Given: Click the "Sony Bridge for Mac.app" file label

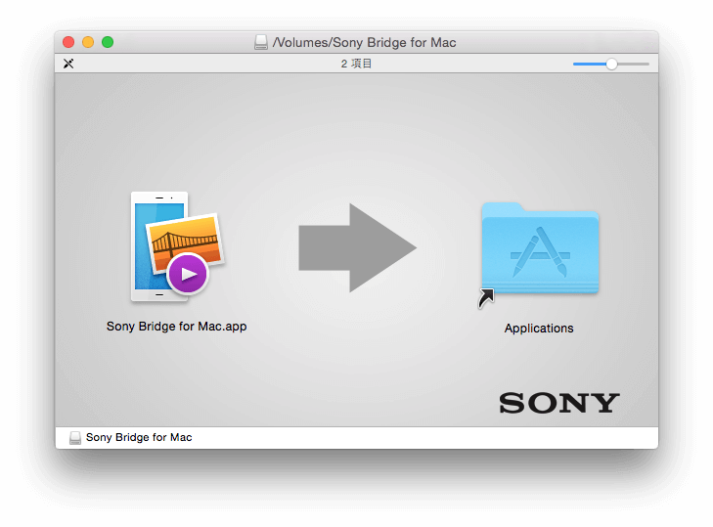Looking at the screenshot, I should pyautogui.click(x=176, y=327).
